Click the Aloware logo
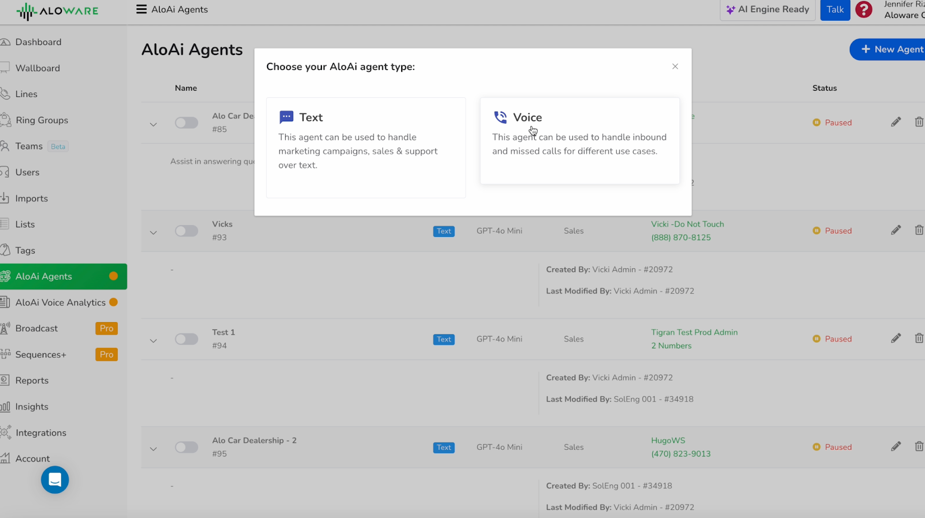 (x=57, y=11)
